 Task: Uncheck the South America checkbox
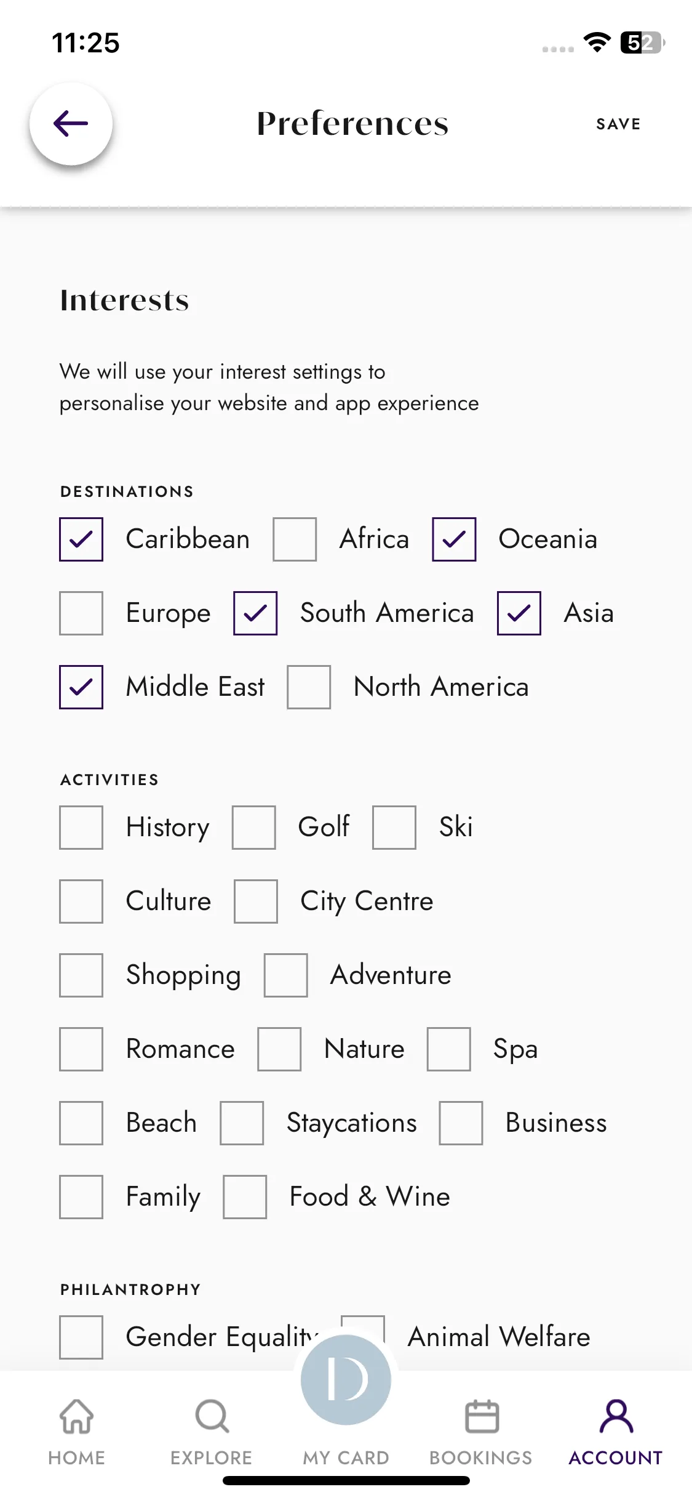point(255,613)
